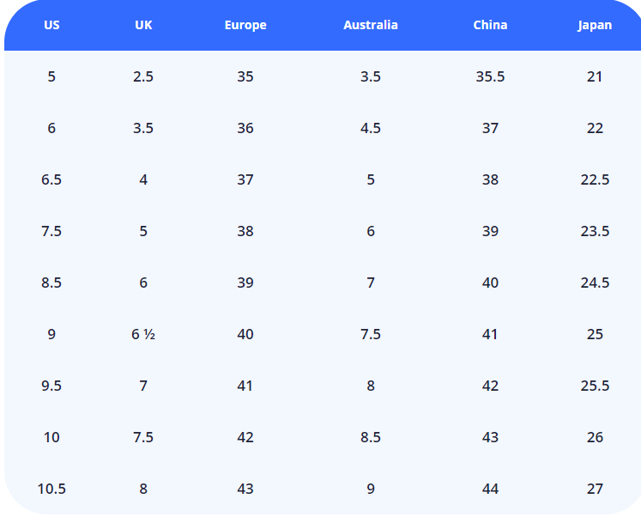The height and width of the screenshot is (523, 641).
Task: Select the Australia column header
Action: coord(371,25)
